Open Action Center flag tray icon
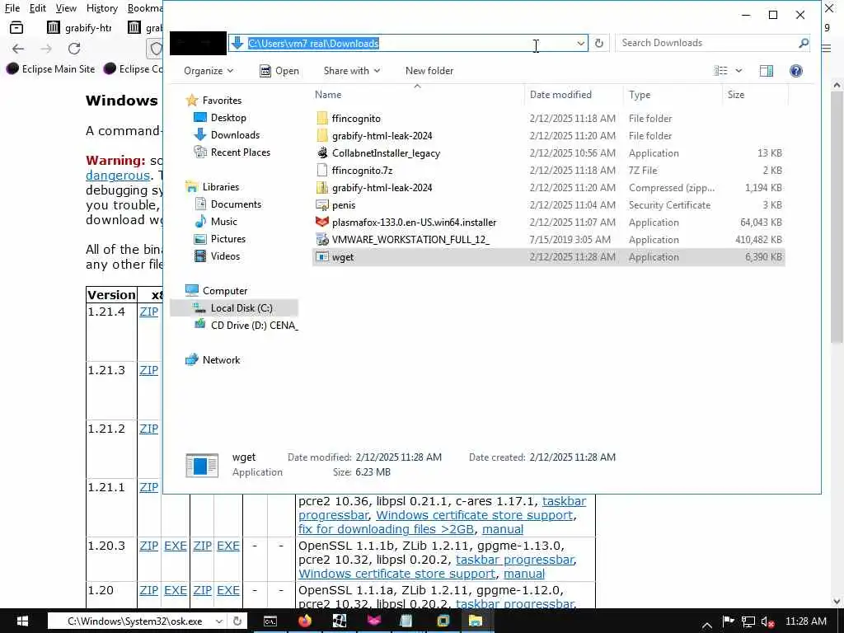Screen dimensions: 844x633 [728, 621]
